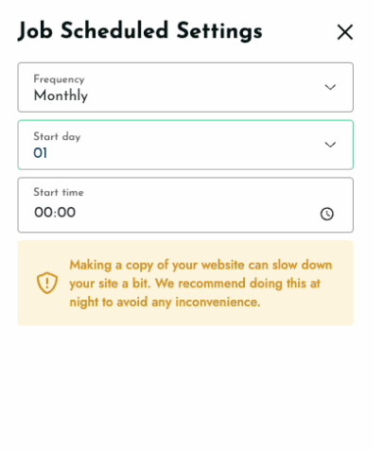Close the Job Scheduled Settings panel
This screenshot has height=450, width=384.
coord(345,32)
